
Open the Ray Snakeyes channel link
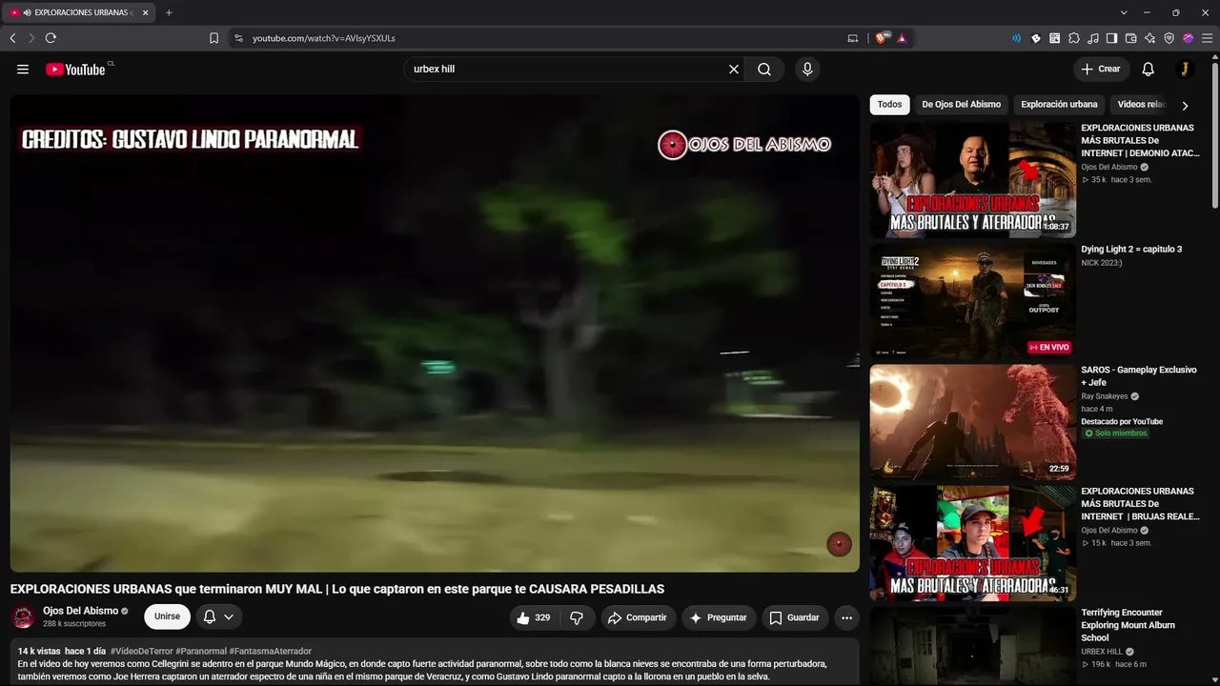tap(1105, 396)
